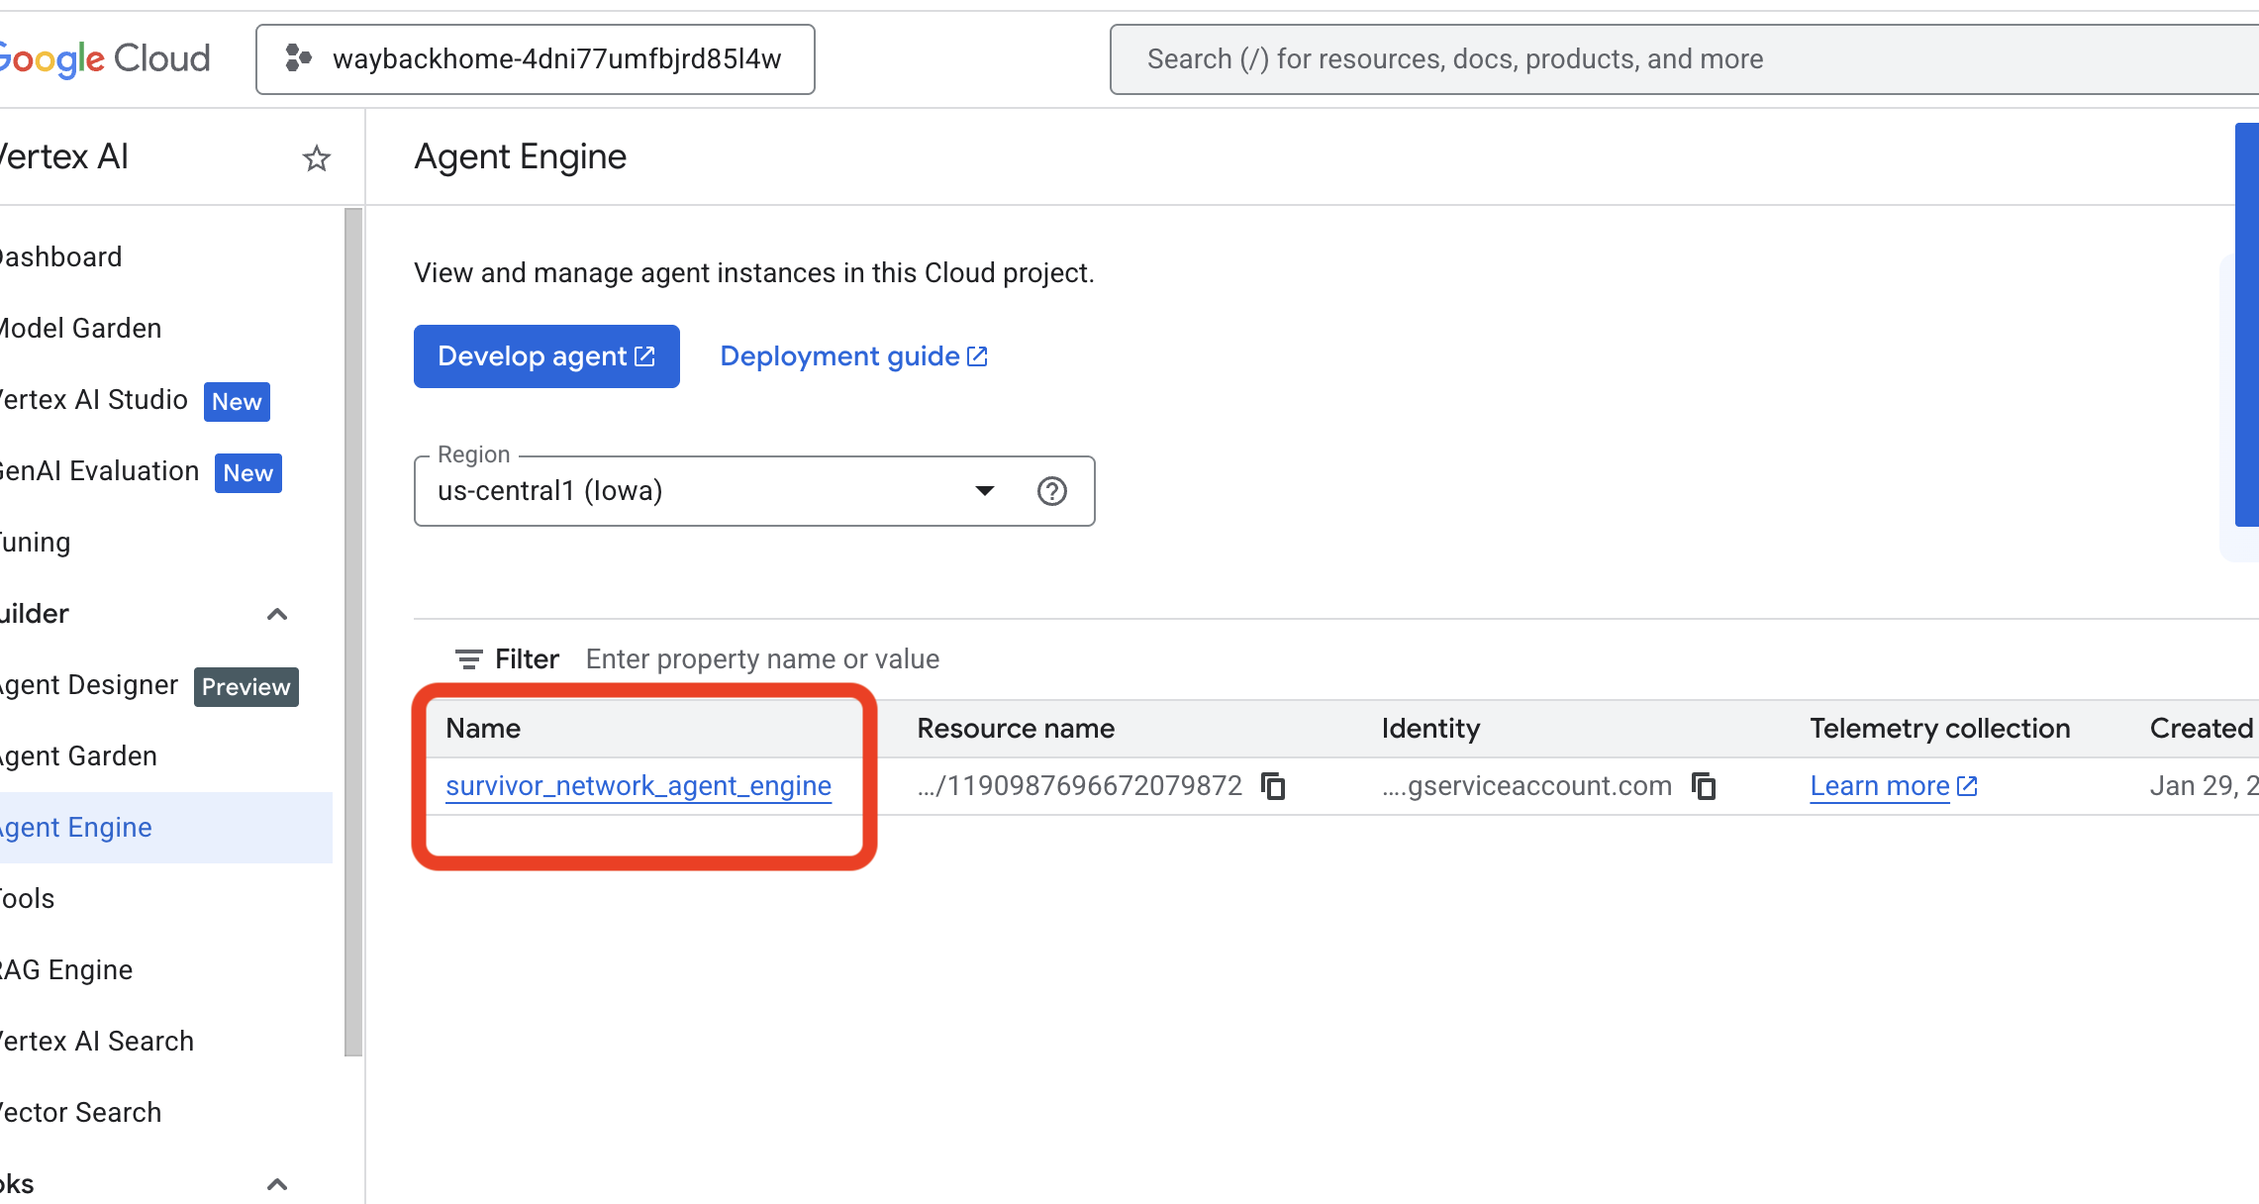2259x1204 pixels.
Task: Click the Filter list icon
Action: [x=468, y=659]
